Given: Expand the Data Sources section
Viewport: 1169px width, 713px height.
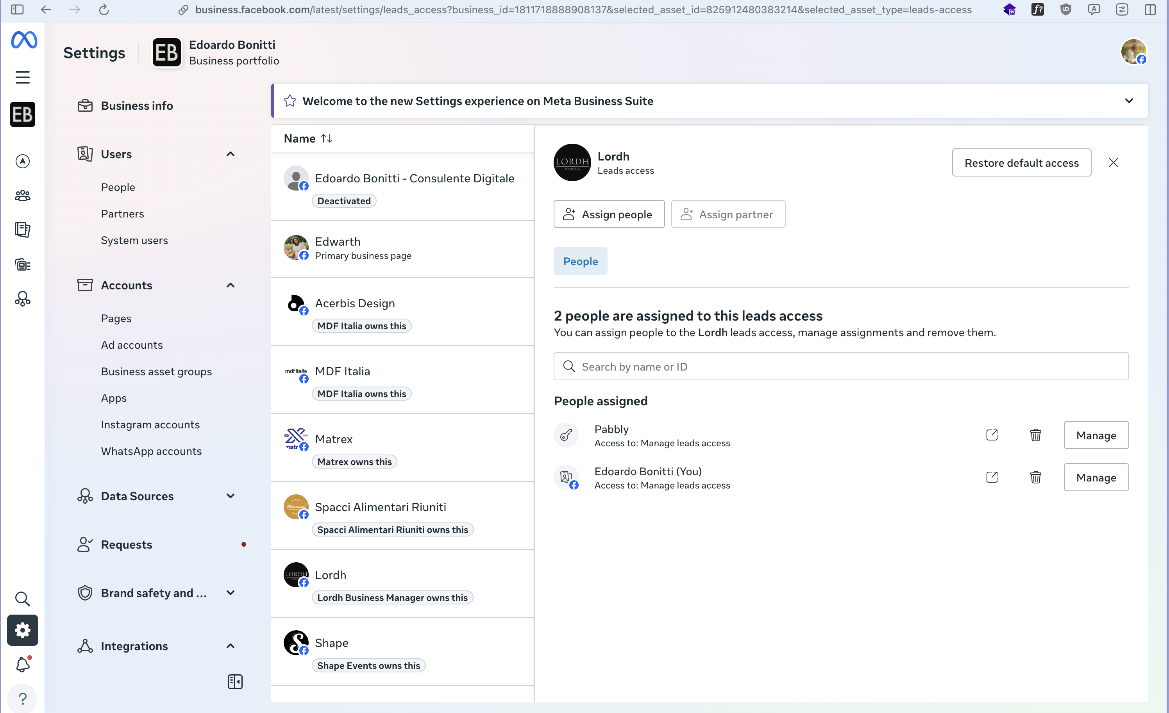Looking at the screenshot, I should pos(231,496).
